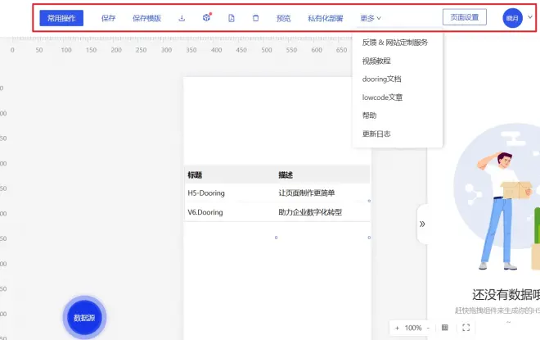Viewport: 540px width, 340px height.
Task: Click the download icon in toolbar
Action: pyautogui.click(x=182, y=18)
